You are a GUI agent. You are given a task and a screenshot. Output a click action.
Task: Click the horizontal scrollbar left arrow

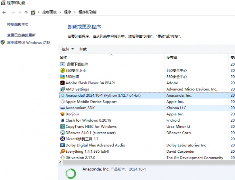pos(60,162)
